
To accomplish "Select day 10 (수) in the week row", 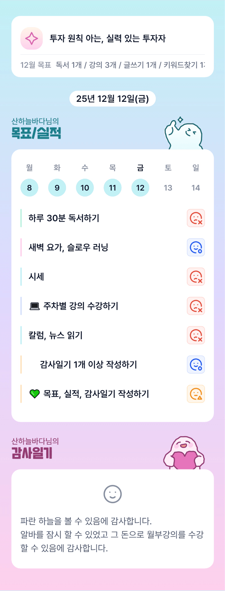I will pos(85,188).
